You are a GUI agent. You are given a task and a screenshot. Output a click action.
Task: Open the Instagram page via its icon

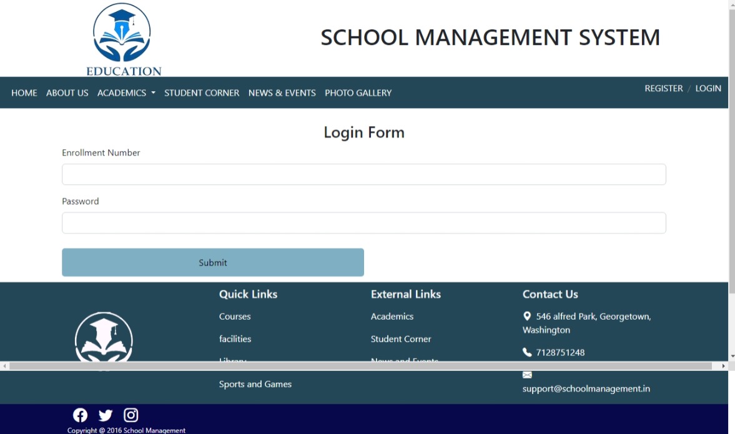coord(131,414)
